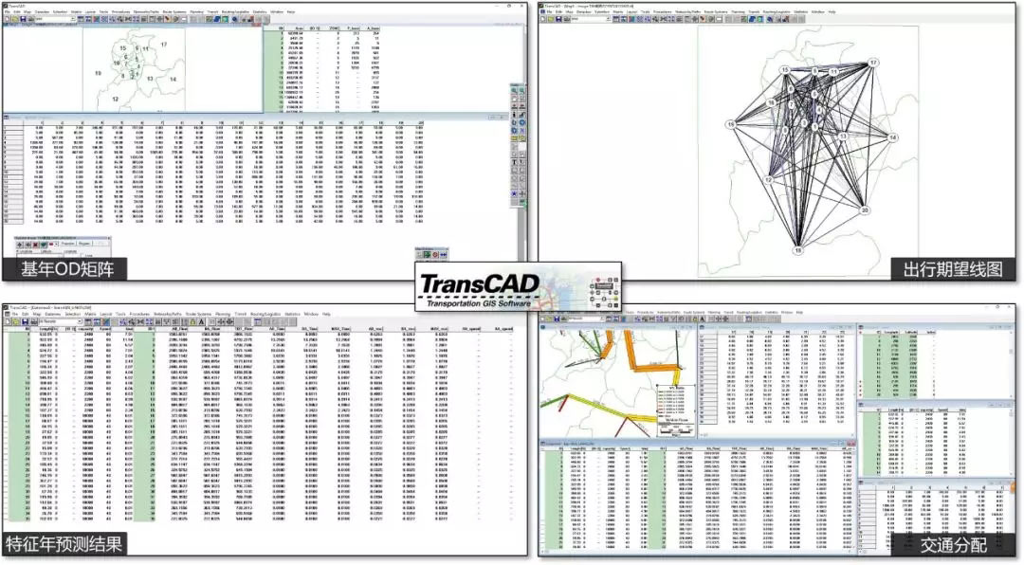
Task: Click Save icon in desire-line map window
Action: pyautogui.click(x=559, y=20)
